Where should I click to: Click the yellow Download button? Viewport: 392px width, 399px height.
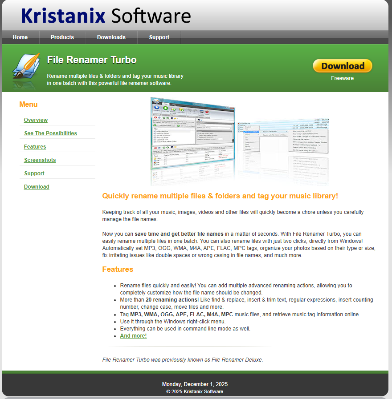pos(343,66)
